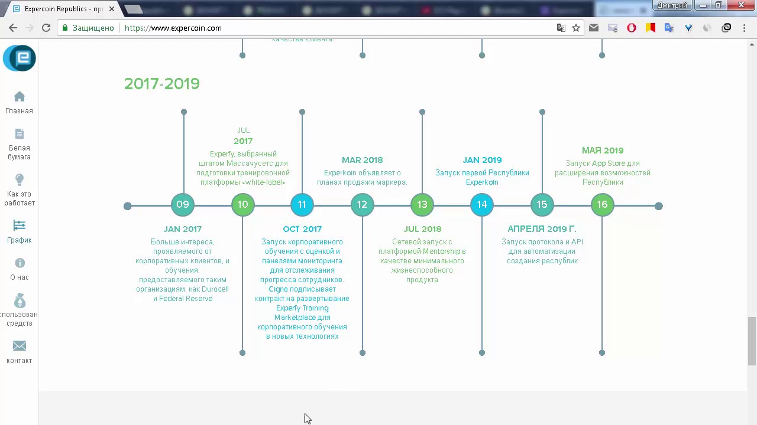
Task: Click the yellow-red flag extension icon
Action: [x=651, y=28]
